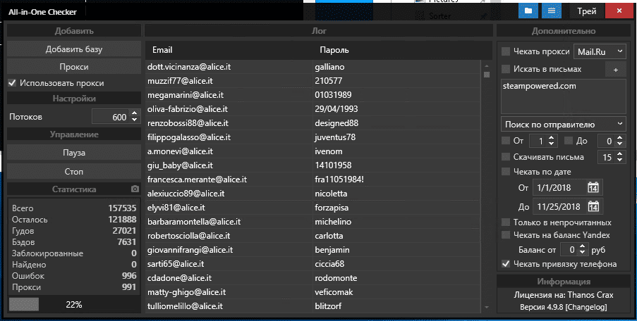Screen dimensions: 637x321
Task: Minimize app with Трей button
Action: point(587,11)
